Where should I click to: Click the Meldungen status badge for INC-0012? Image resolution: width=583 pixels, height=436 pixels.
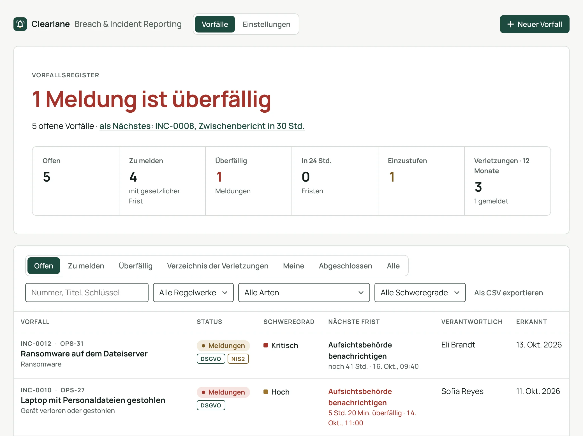click(223, 345)
